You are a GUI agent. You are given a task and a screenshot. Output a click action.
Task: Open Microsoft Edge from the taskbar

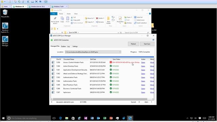(60, 118)
